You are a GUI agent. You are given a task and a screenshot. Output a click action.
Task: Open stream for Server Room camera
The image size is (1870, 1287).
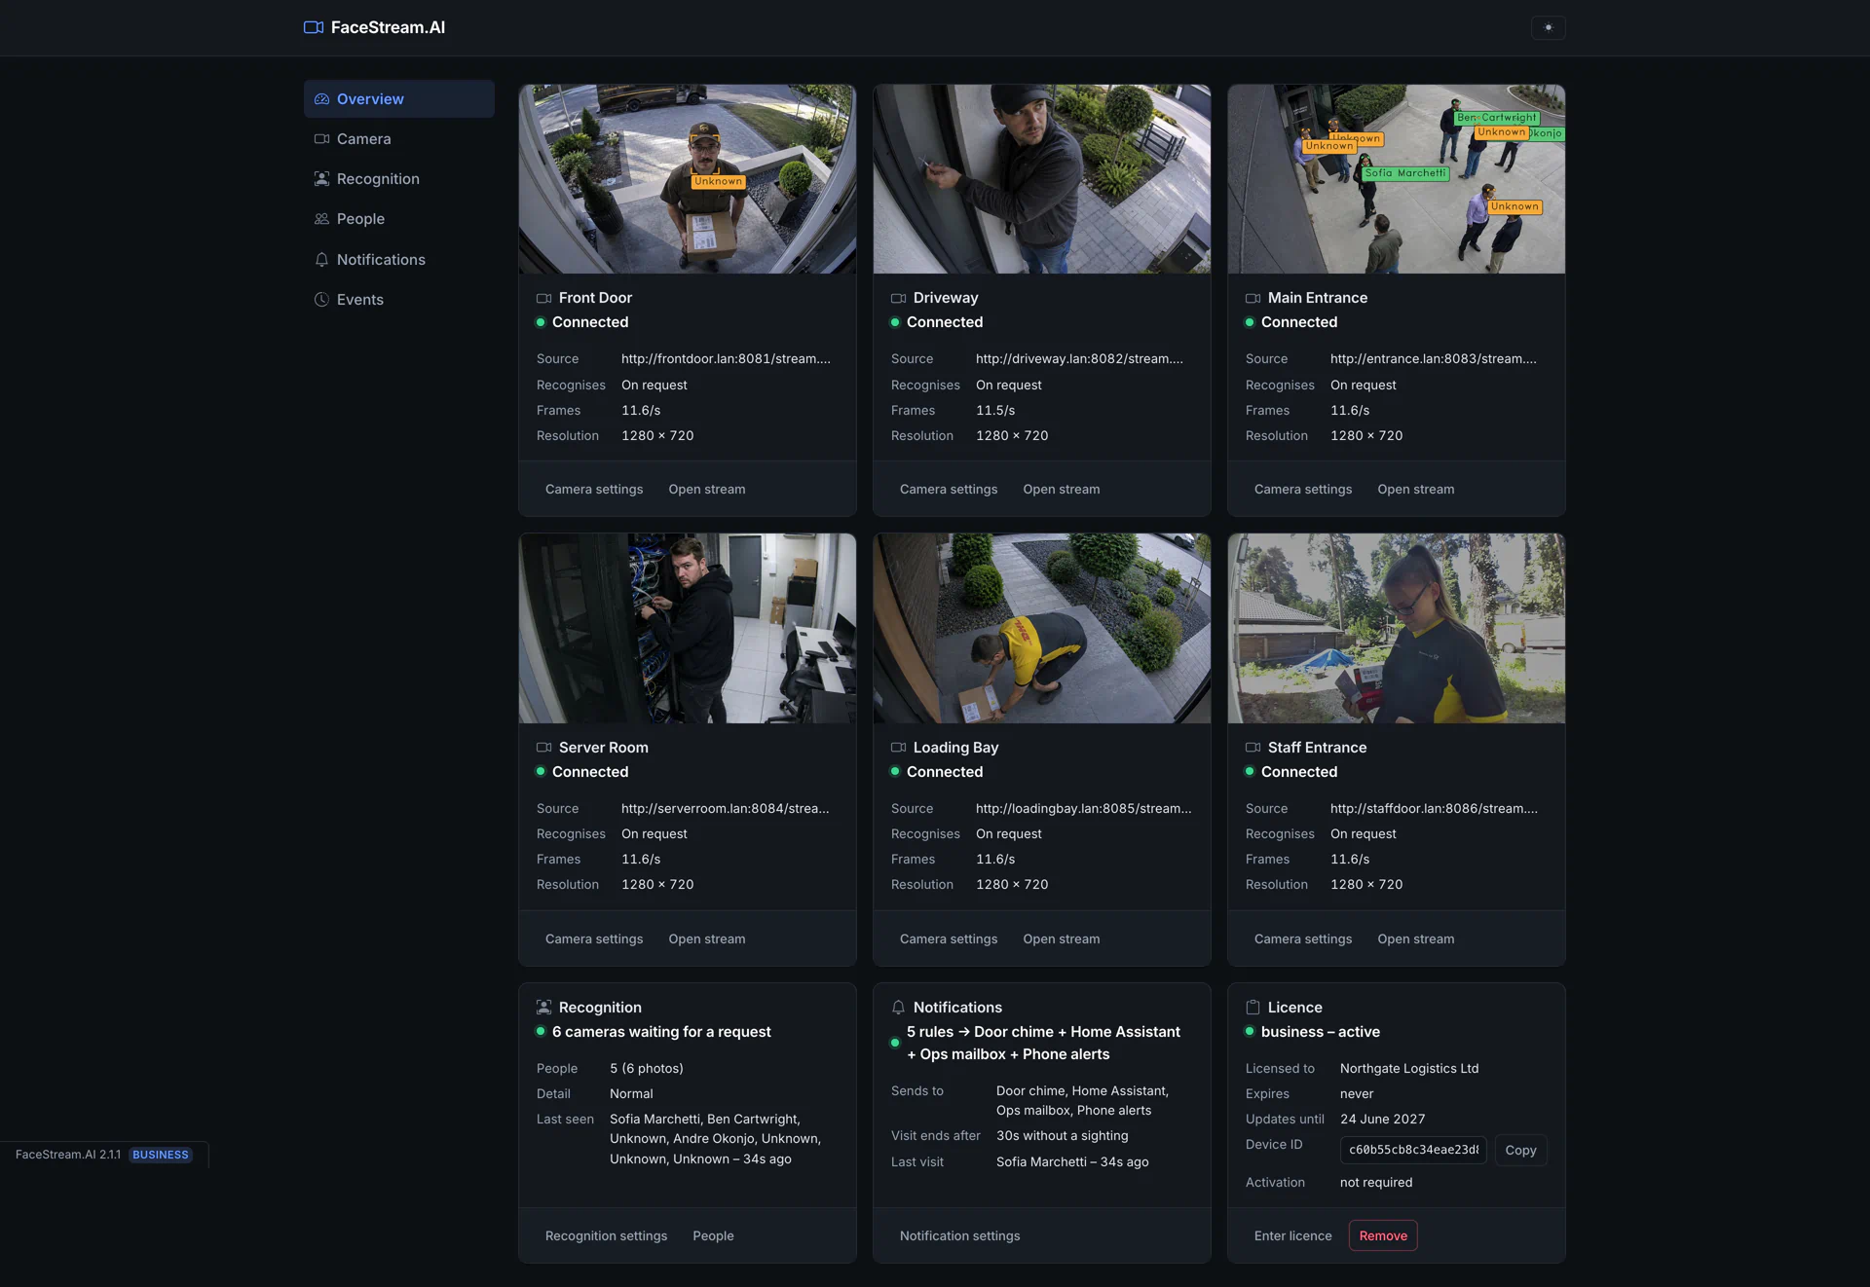pos(707,939)
